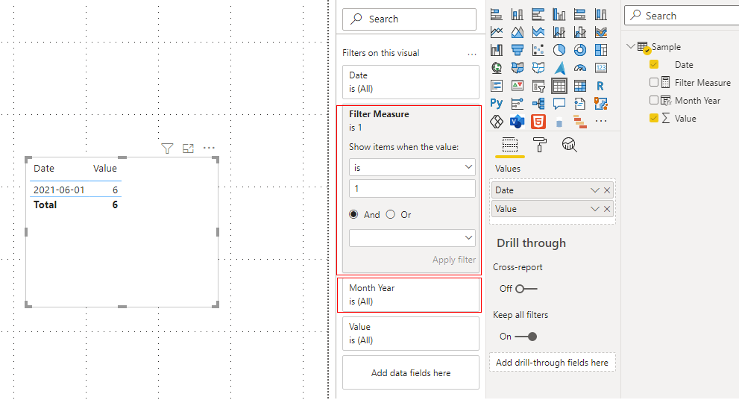Collapse the Sample table in Fields
Screen dimensions: 739x400
pyautogui.click(x=630, y=47)
